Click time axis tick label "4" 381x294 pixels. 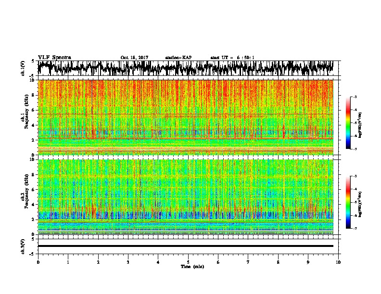coord(158,262)
